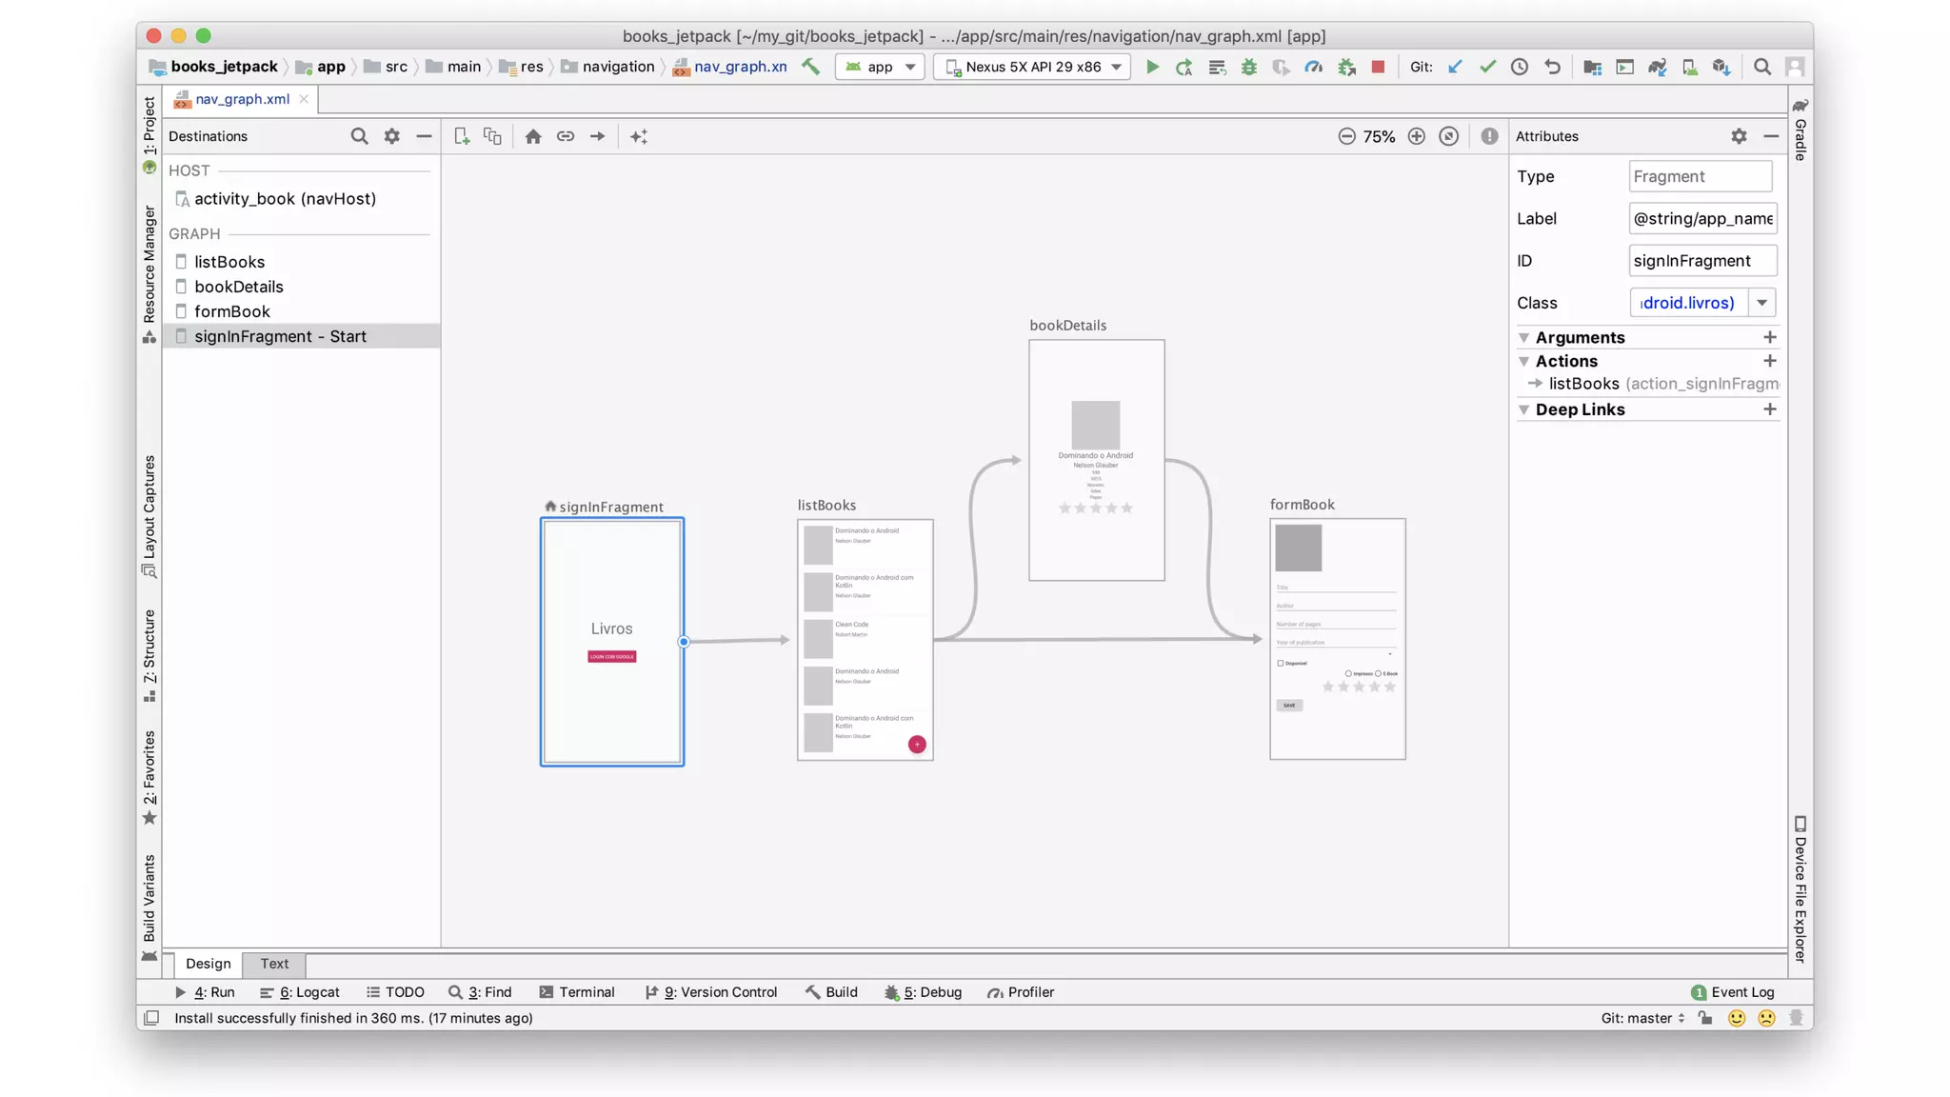
Task: Click the Add Action arrow icon
Action: coord(598,136)
